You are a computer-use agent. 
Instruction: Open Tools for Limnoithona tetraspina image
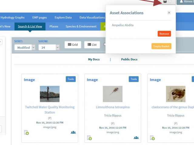tap(134, 79)
